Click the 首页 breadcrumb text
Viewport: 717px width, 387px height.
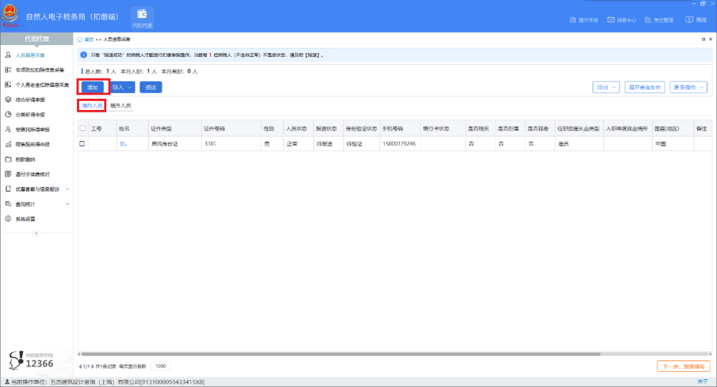[89, 40]
